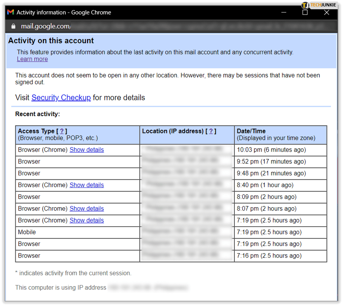Maximize the Activity information window
Screen dimensions: 343x306
coord(305,12)
